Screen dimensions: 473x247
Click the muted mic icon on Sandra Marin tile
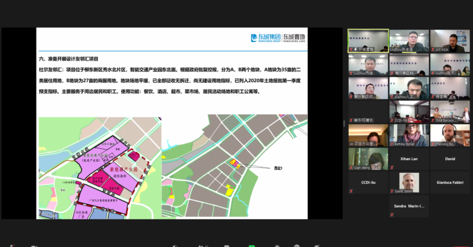pos(392,215)
